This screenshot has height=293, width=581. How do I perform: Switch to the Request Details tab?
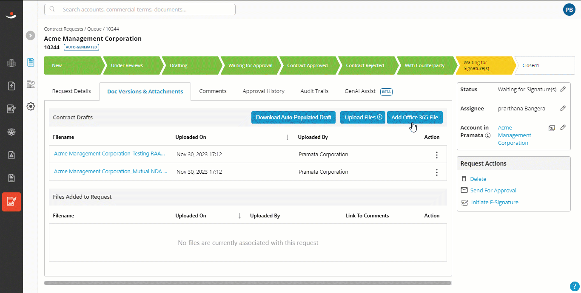pos(71,91)
